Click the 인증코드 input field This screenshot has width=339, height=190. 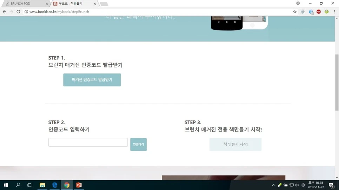coord(88,142)
